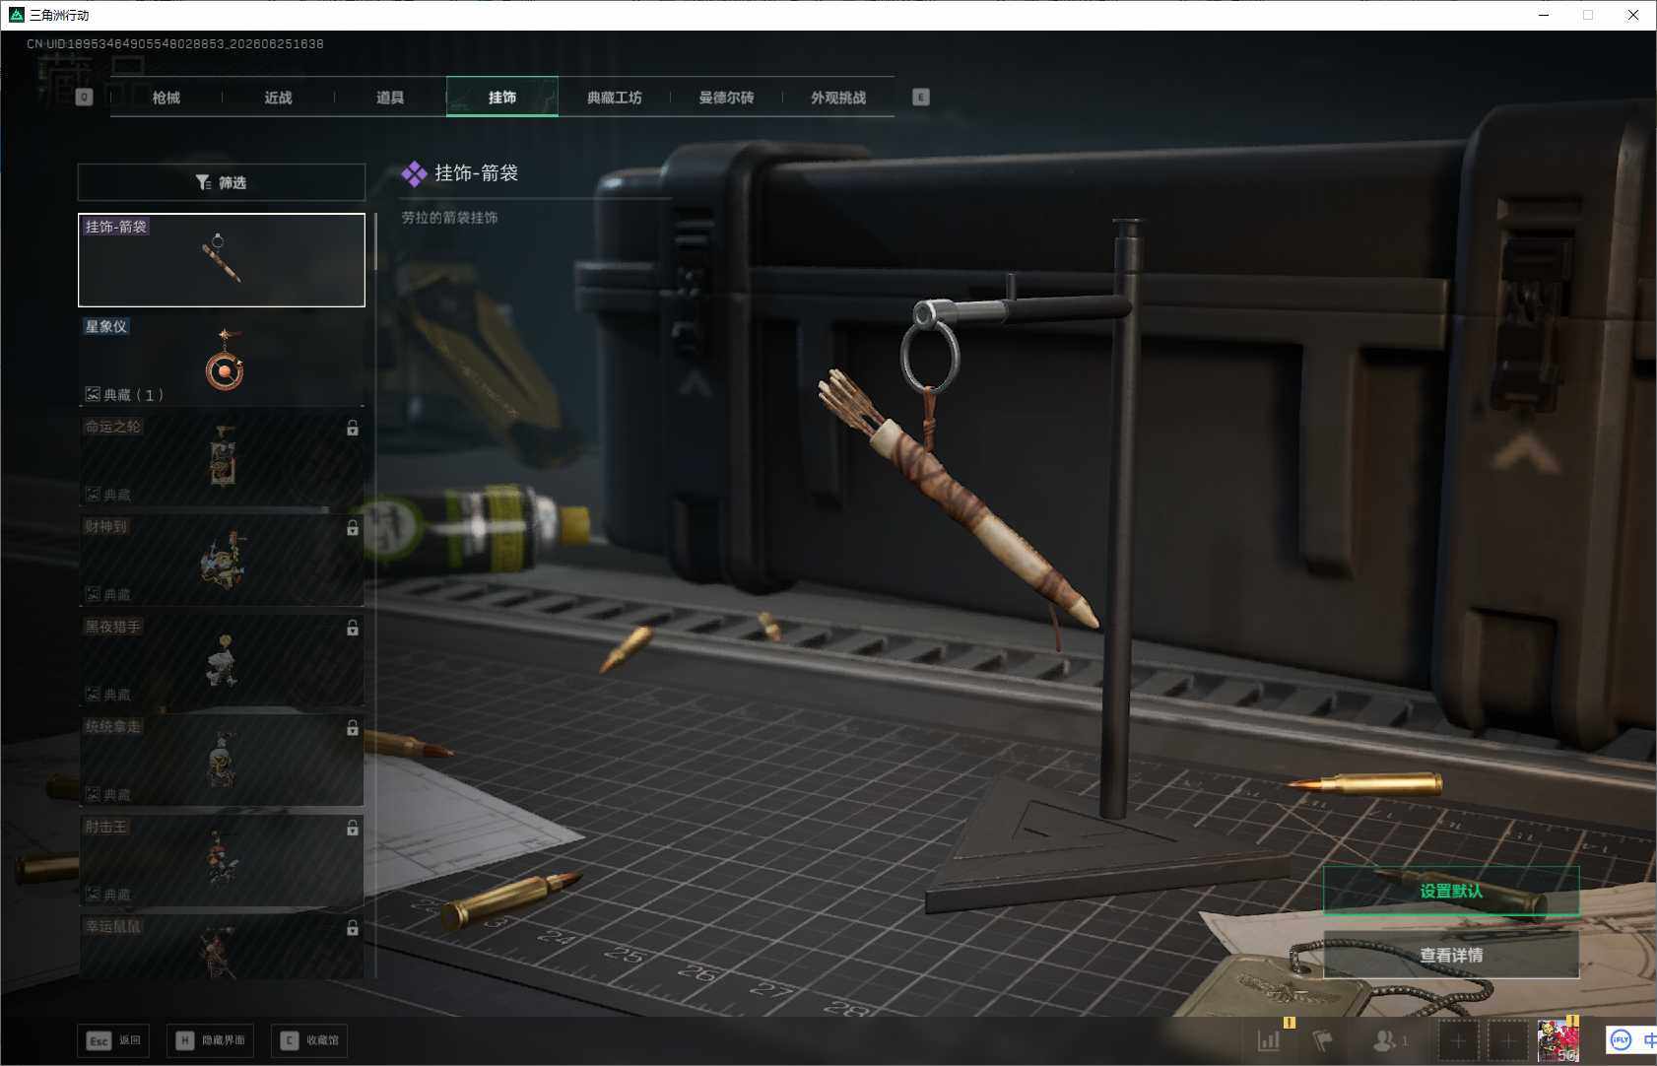Click the 三角洲行动 window title icon
The width and height of the screenshot is (1657, 1066).
point(16,15)
